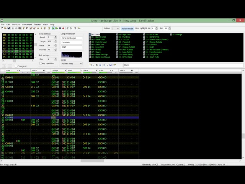Click the DPCM channel header
This screenshot has width=245, height=184.
click(90, 71)
